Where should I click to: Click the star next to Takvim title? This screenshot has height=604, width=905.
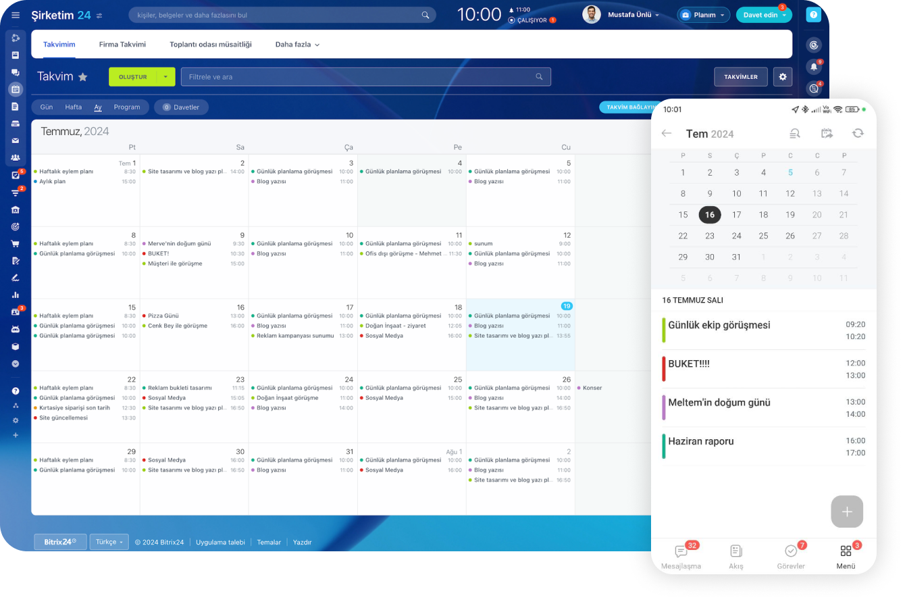[83, 77]
